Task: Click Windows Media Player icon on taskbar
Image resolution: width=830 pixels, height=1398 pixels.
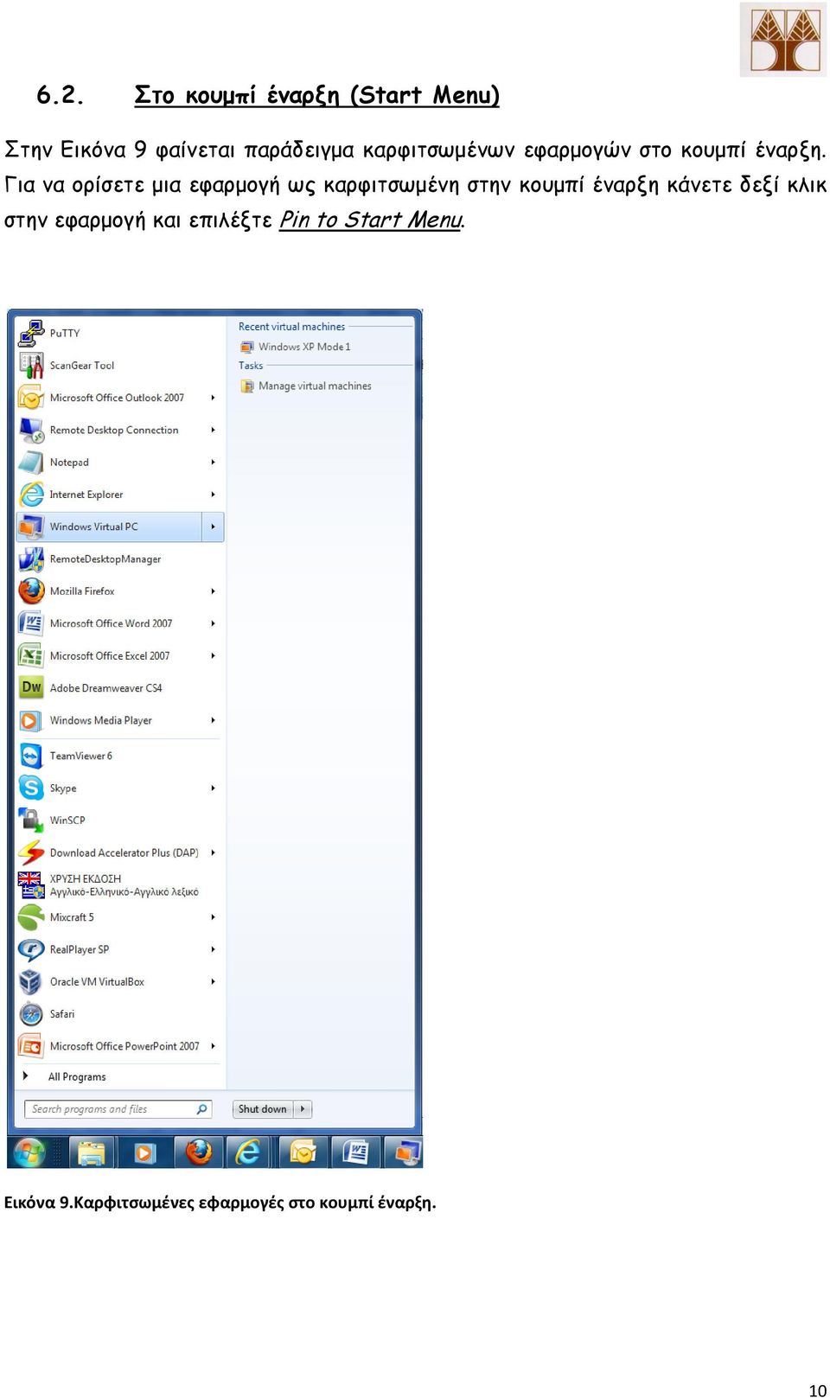Action: coord(144,1152)
